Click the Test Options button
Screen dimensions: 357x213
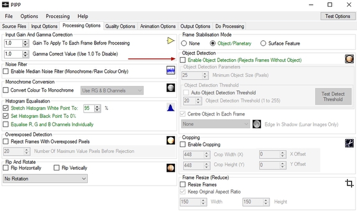tap(338, 16)
